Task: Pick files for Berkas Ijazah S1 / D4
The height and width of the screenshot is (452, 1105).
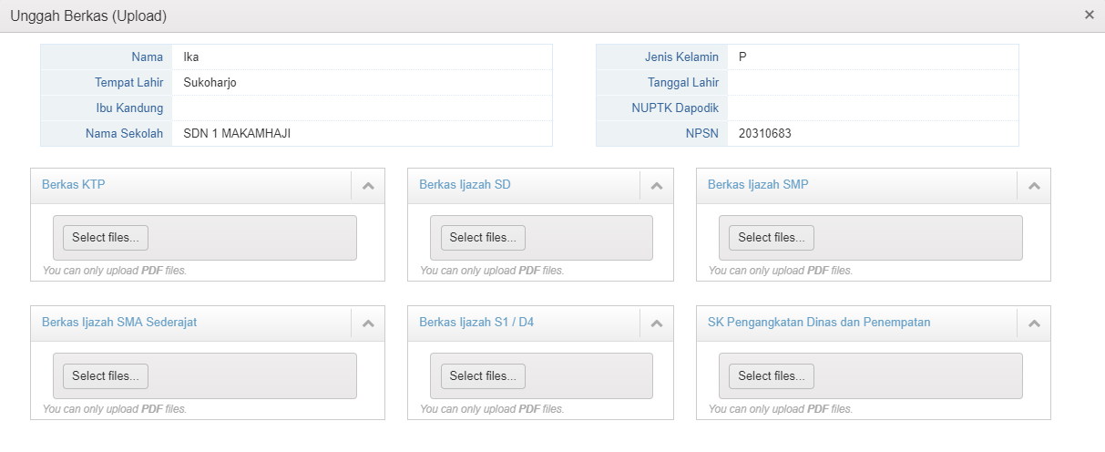Action: [x=483, y=375]
